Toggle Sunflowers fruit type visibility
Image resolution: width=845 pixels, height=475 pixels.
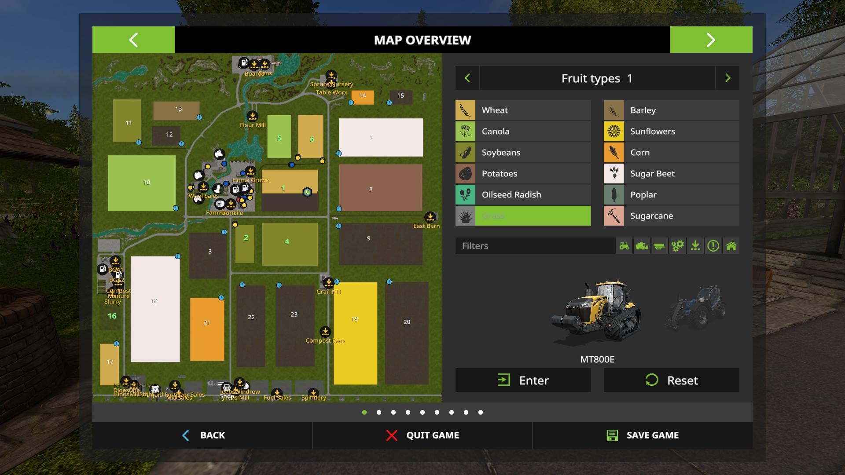click(x=671, y=132)
